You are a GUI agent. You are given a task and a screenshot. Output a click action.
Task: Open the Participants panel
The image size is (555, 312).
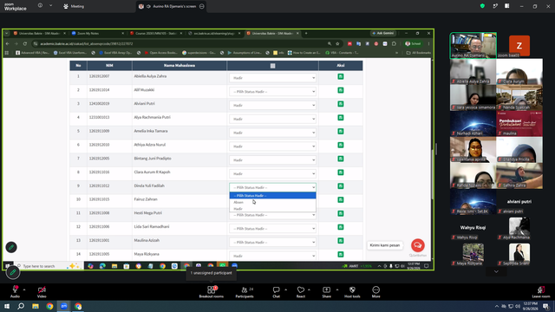pos(245,291)
